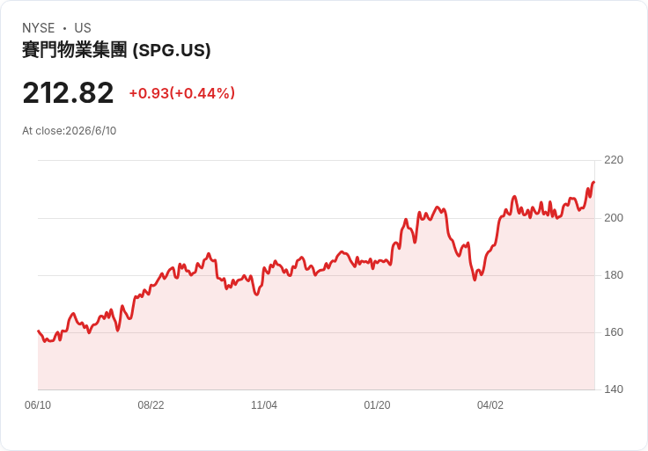Click the At close:2026/6/10 timestamp

point(69,131)
